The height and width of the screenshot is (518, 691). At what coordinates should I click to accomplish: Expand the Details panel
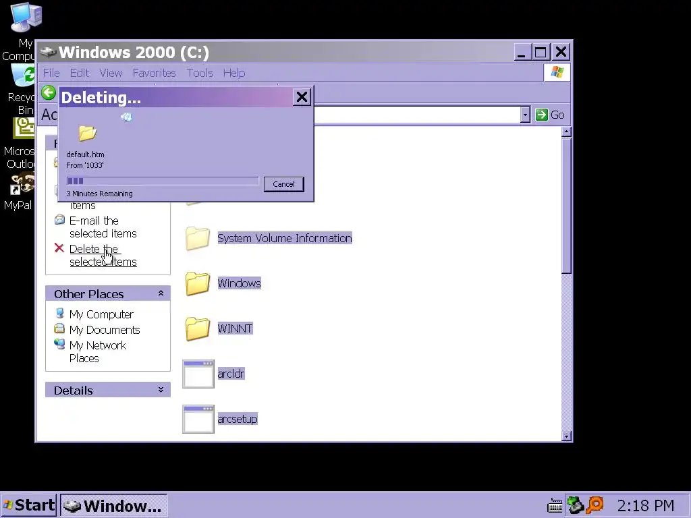pyautogui.click(x=161, y=390)
